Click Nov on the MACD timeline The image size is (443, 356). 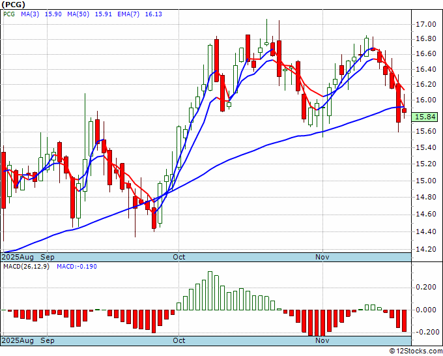coord(322,340)
